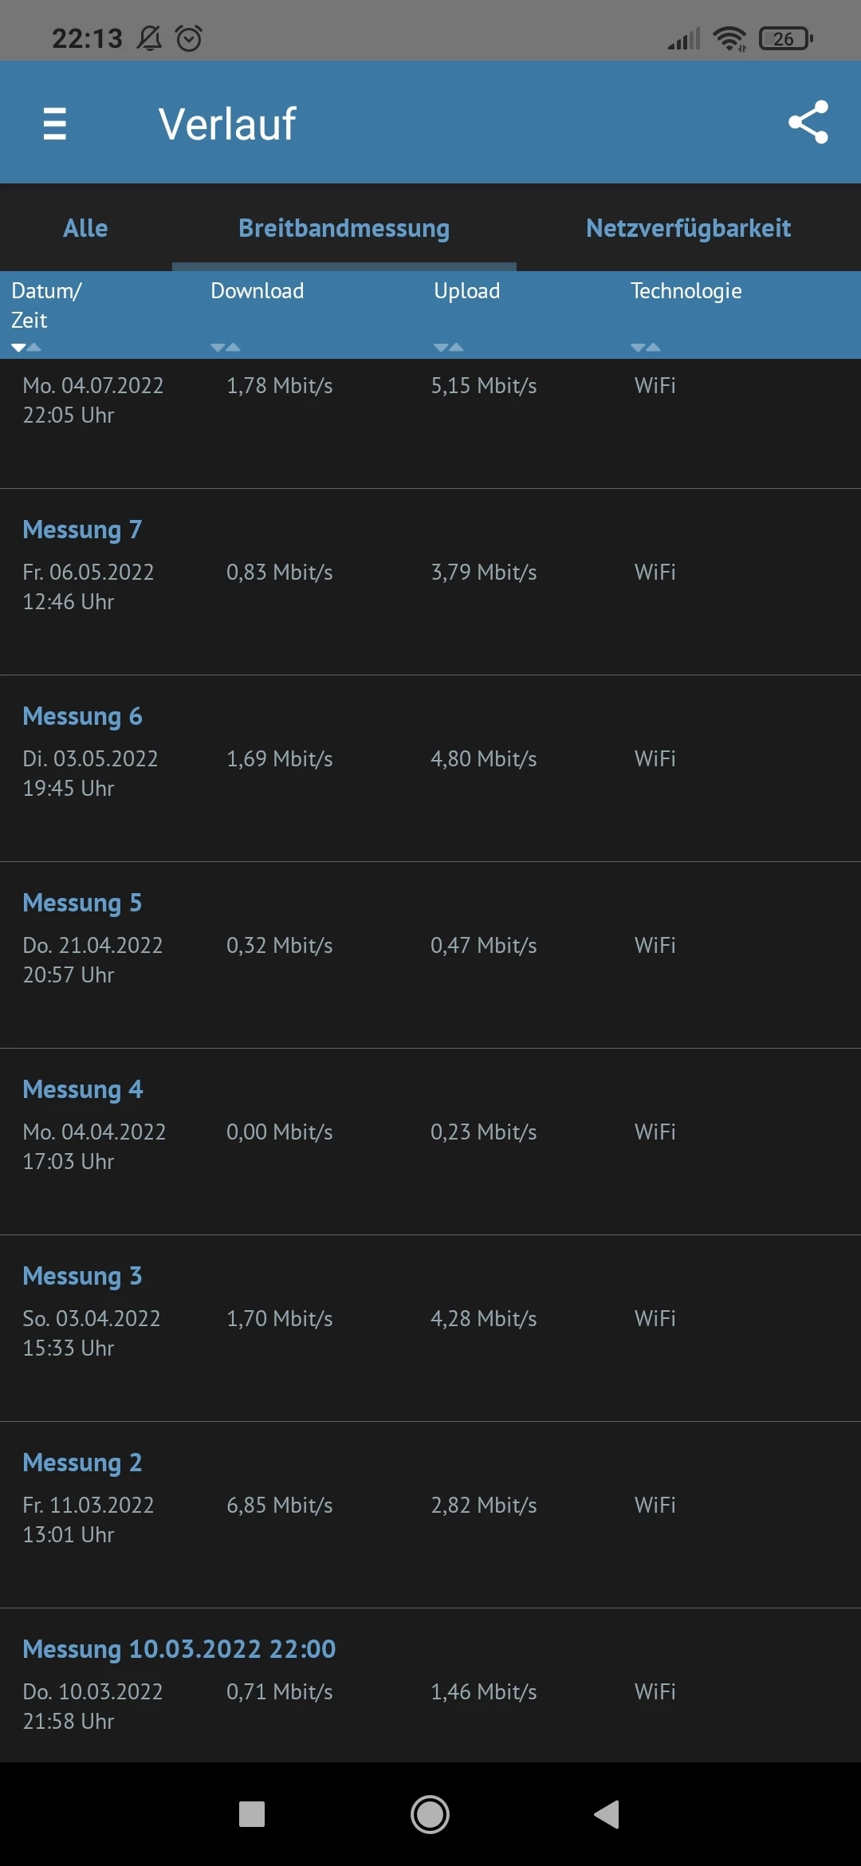Sort by Upload arrows
861x1866 pixels.
click(448, 347)
